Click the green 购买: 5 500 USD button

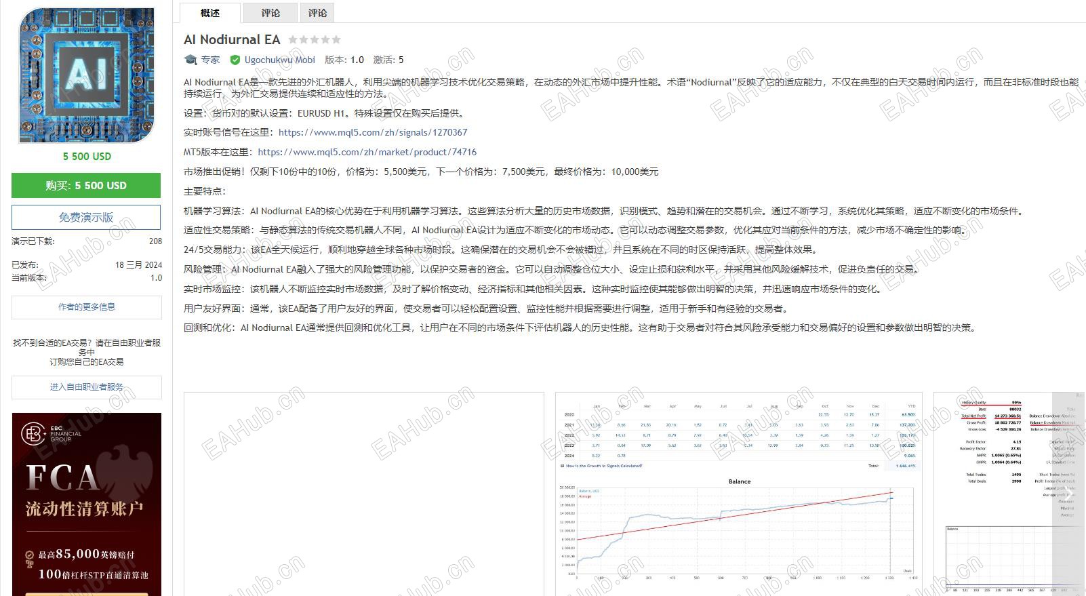coord(86,185)
